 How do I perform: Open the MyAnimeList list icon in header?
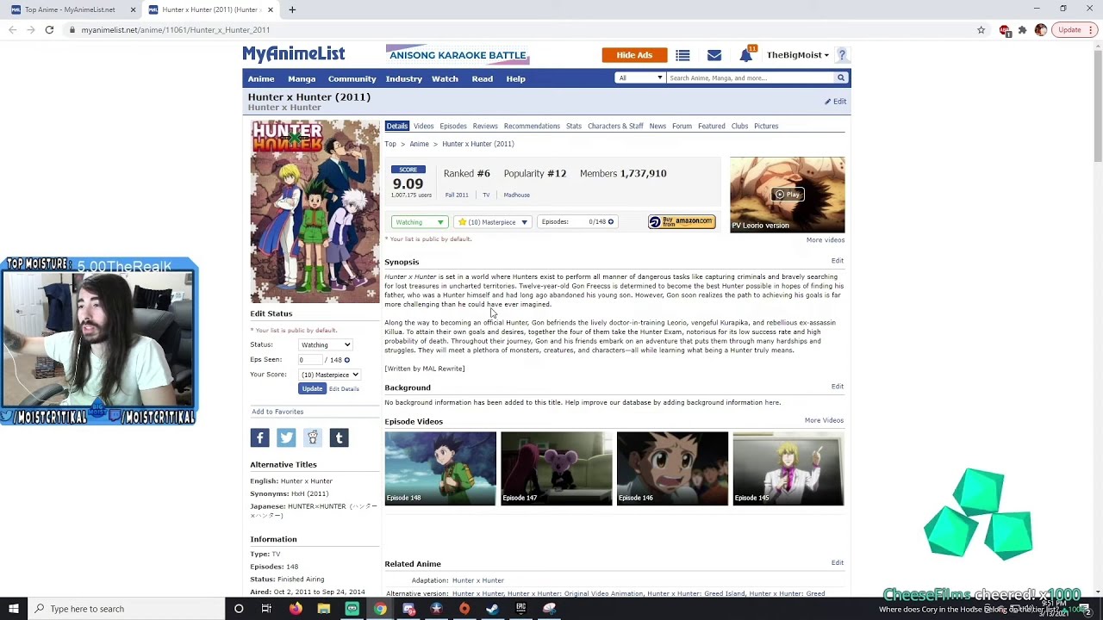[x=682, y=55]
